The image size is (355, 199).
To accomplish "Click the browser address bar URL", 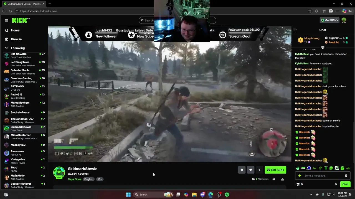I will point(38,11).
